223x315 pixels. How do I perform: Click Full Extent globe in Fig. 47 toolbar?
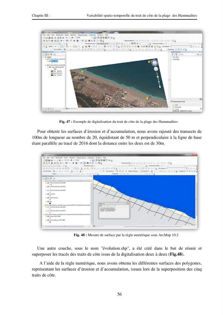pos(52,41)
